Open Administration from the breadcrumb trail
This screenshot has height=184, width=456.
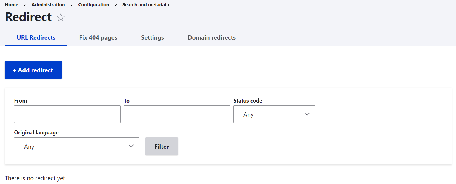click(48, 4)
